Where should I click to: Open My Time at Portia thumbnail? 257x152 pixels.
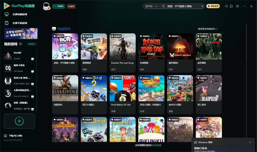(123, 129)
